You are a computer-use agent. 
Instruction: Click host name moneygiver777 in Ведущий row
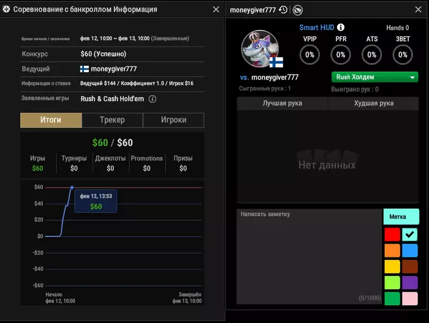pos(113,69)
